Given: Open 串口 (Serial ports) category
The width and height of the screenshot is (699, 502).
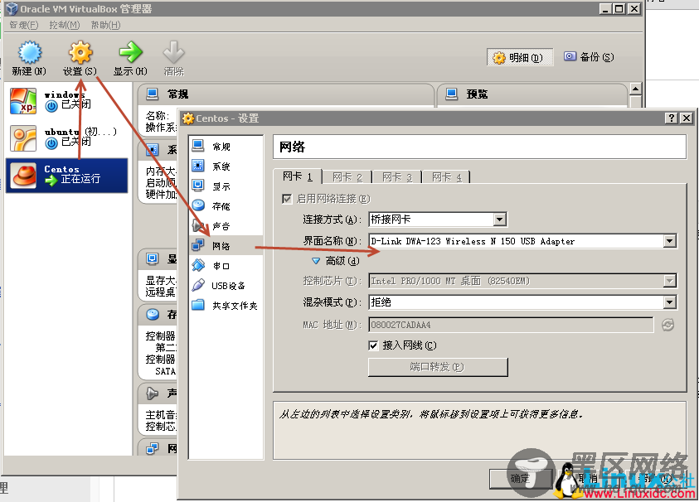Looking at the screenshot, I should (226, 265).
